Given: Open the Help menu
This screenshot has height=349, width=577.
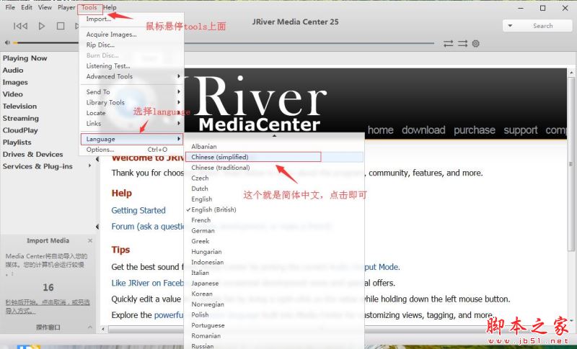Looking at the screenshot, I should click(x=110, y=7).
